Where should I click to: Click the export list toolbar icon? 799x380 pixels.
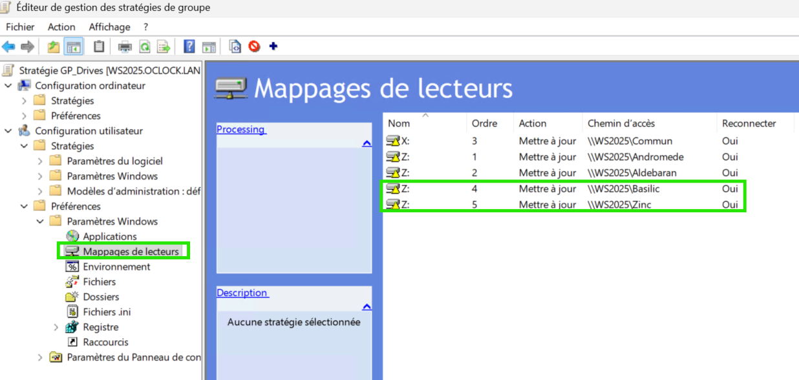[x=164, y=46]
